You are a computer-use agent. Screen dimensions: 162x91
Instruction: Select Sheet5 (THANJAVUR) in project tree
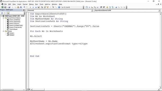(x=15, y=27)
